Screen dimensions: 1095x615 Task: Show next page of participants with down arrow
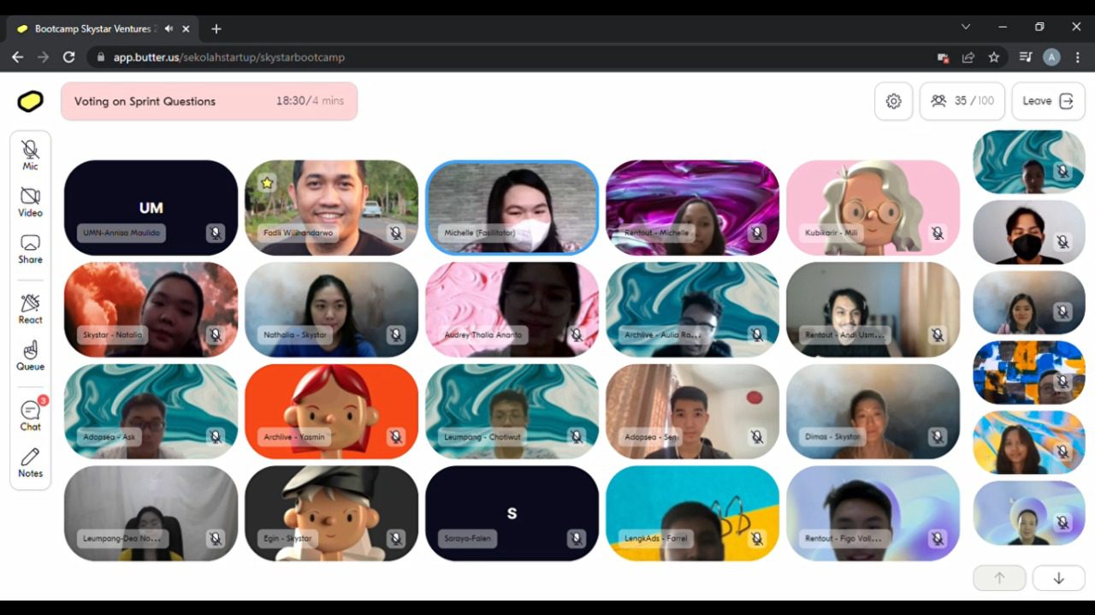pos(1058,578)
